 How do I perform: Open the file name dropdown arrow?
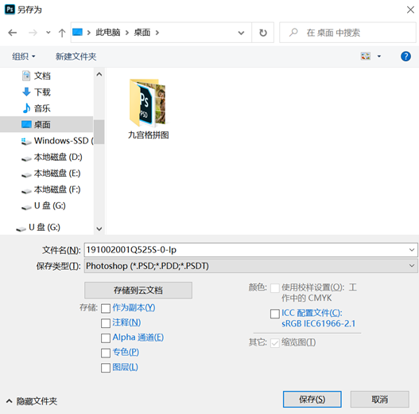point(412,250)
